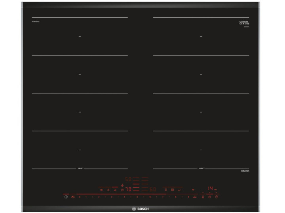Screen dimensions: 285x213
Task: Tap the Wi-Fi Home Connect symbol
Action: (193, 190)
